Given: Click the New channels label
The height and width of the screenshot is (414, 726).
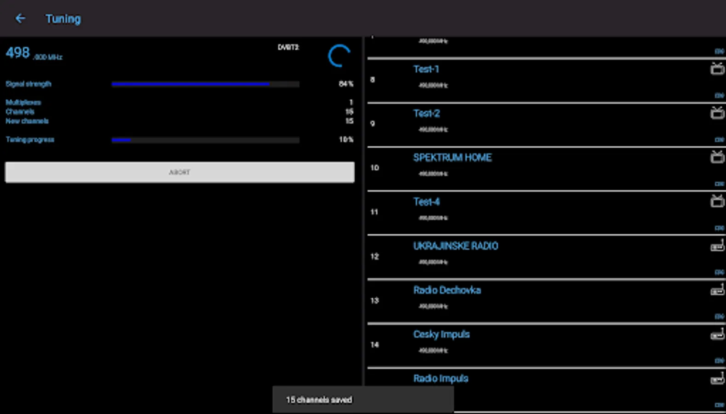Looking at the screenshot, I should click(x=27, y=121).
